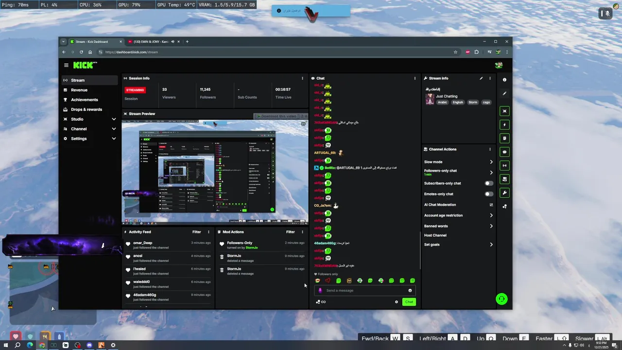Click the address bar URL
622x350 pixels.
pos(132,52)
